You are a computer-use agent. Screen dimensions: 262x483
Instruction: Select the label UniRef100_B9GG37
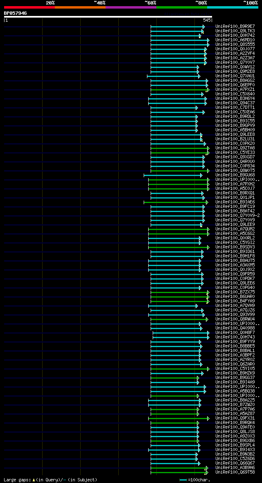click(x=235, y=377)
